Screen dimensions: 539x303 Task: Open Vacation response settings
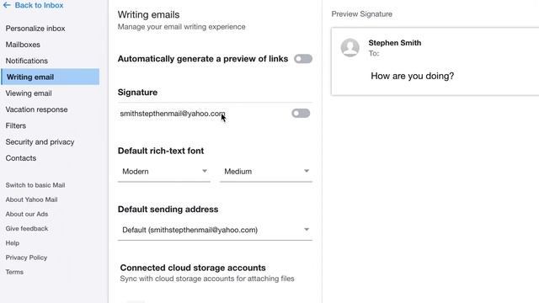coord(36,109)
